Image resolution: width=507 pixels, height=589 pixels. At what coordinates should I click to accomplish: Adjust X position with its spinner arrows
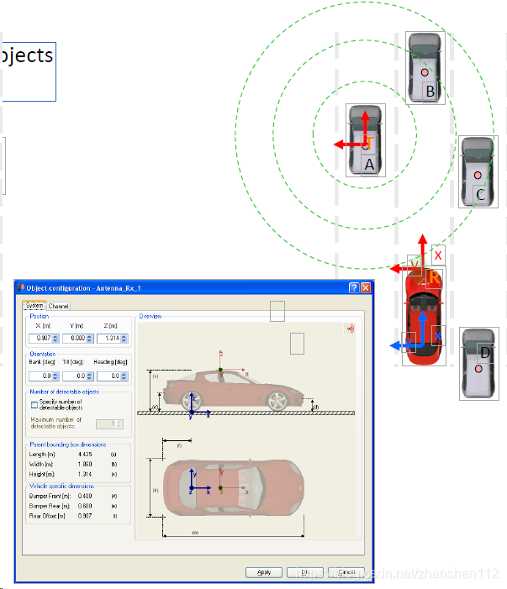55,339
